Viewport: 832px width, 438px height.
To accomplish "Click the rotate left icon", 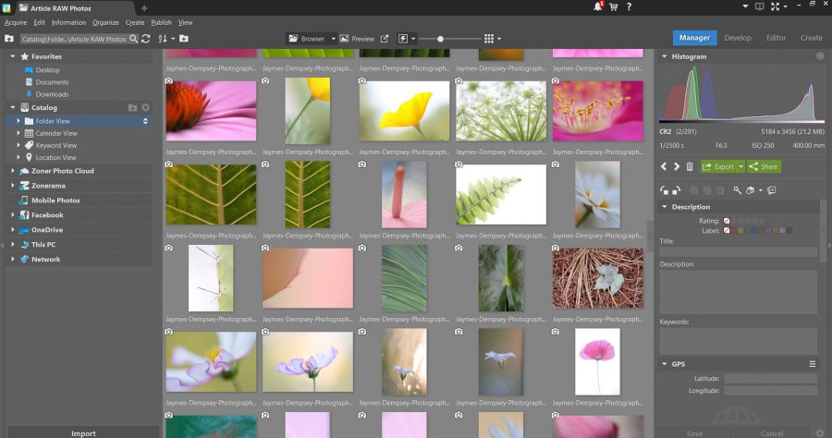I will (x=664, y=189).
